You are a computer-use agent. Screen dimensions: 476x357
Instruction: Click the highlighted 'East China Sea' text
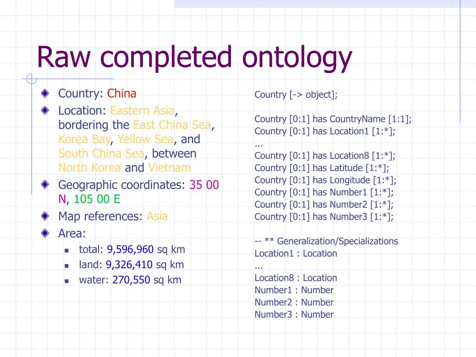172,125
